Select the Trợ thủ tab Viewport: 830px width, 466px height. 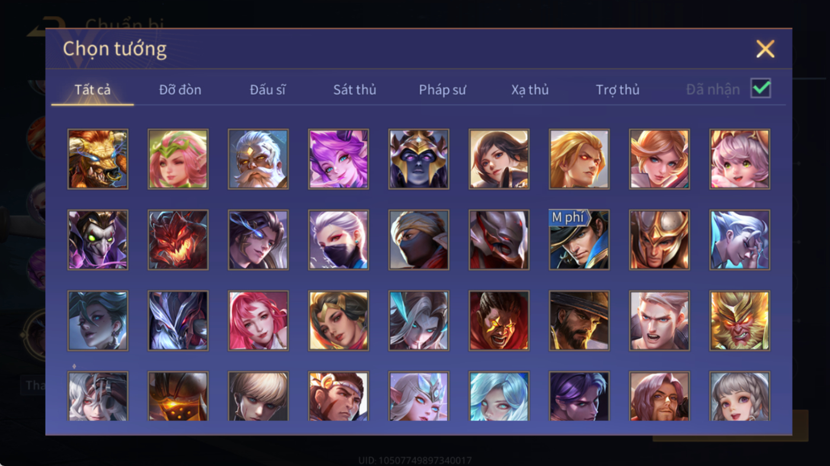(618, 90)
